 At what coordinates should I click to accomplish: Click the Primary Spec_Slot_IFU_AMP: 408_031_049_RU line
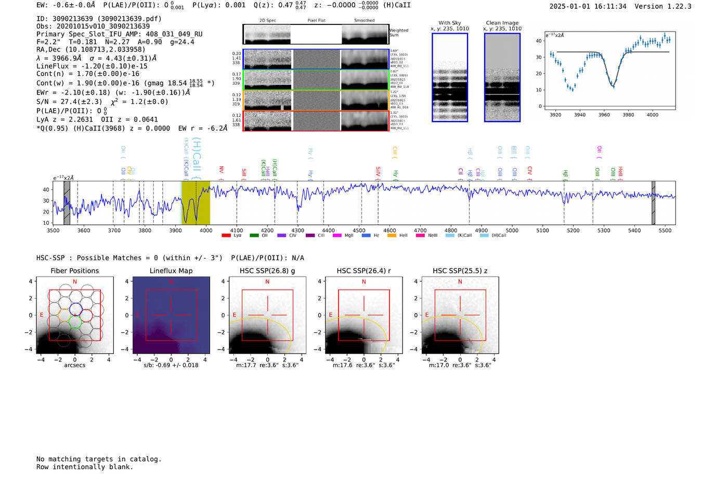coord(119,34)
